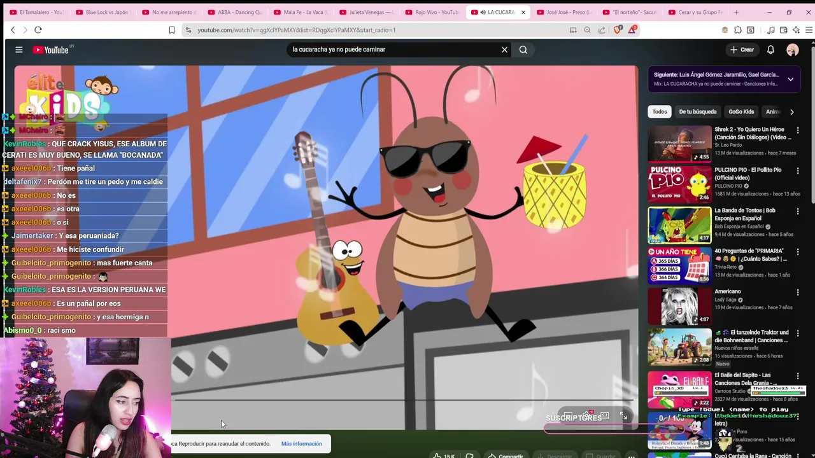Select the De tu búsqueda filter chip
The height and width of the screenshot is (458, 815).
click(x=698, y=112)
